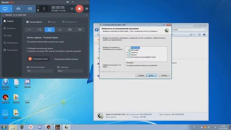Screen dimensions: 231x130
Task: Click the Назад button in installer
Action: (141, 75)
